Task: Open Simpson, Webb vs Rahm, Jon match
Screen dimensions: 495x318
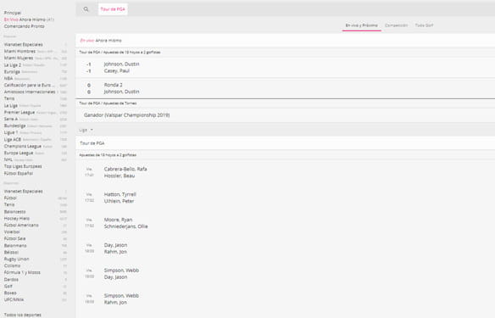Action: [x=286, y=298]
